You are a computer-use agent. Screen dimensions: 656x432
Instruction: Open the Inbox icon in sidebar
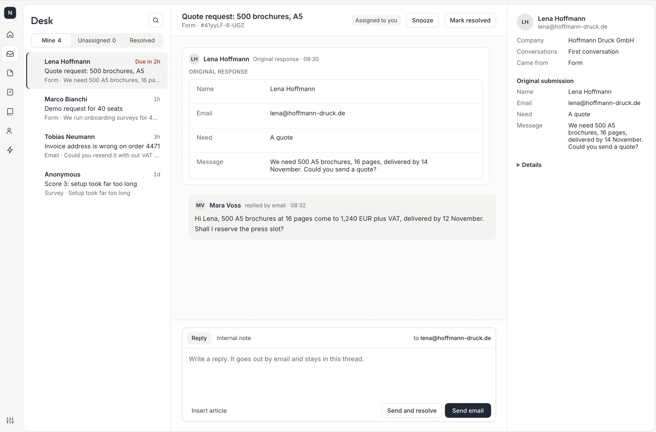point(10,54)
